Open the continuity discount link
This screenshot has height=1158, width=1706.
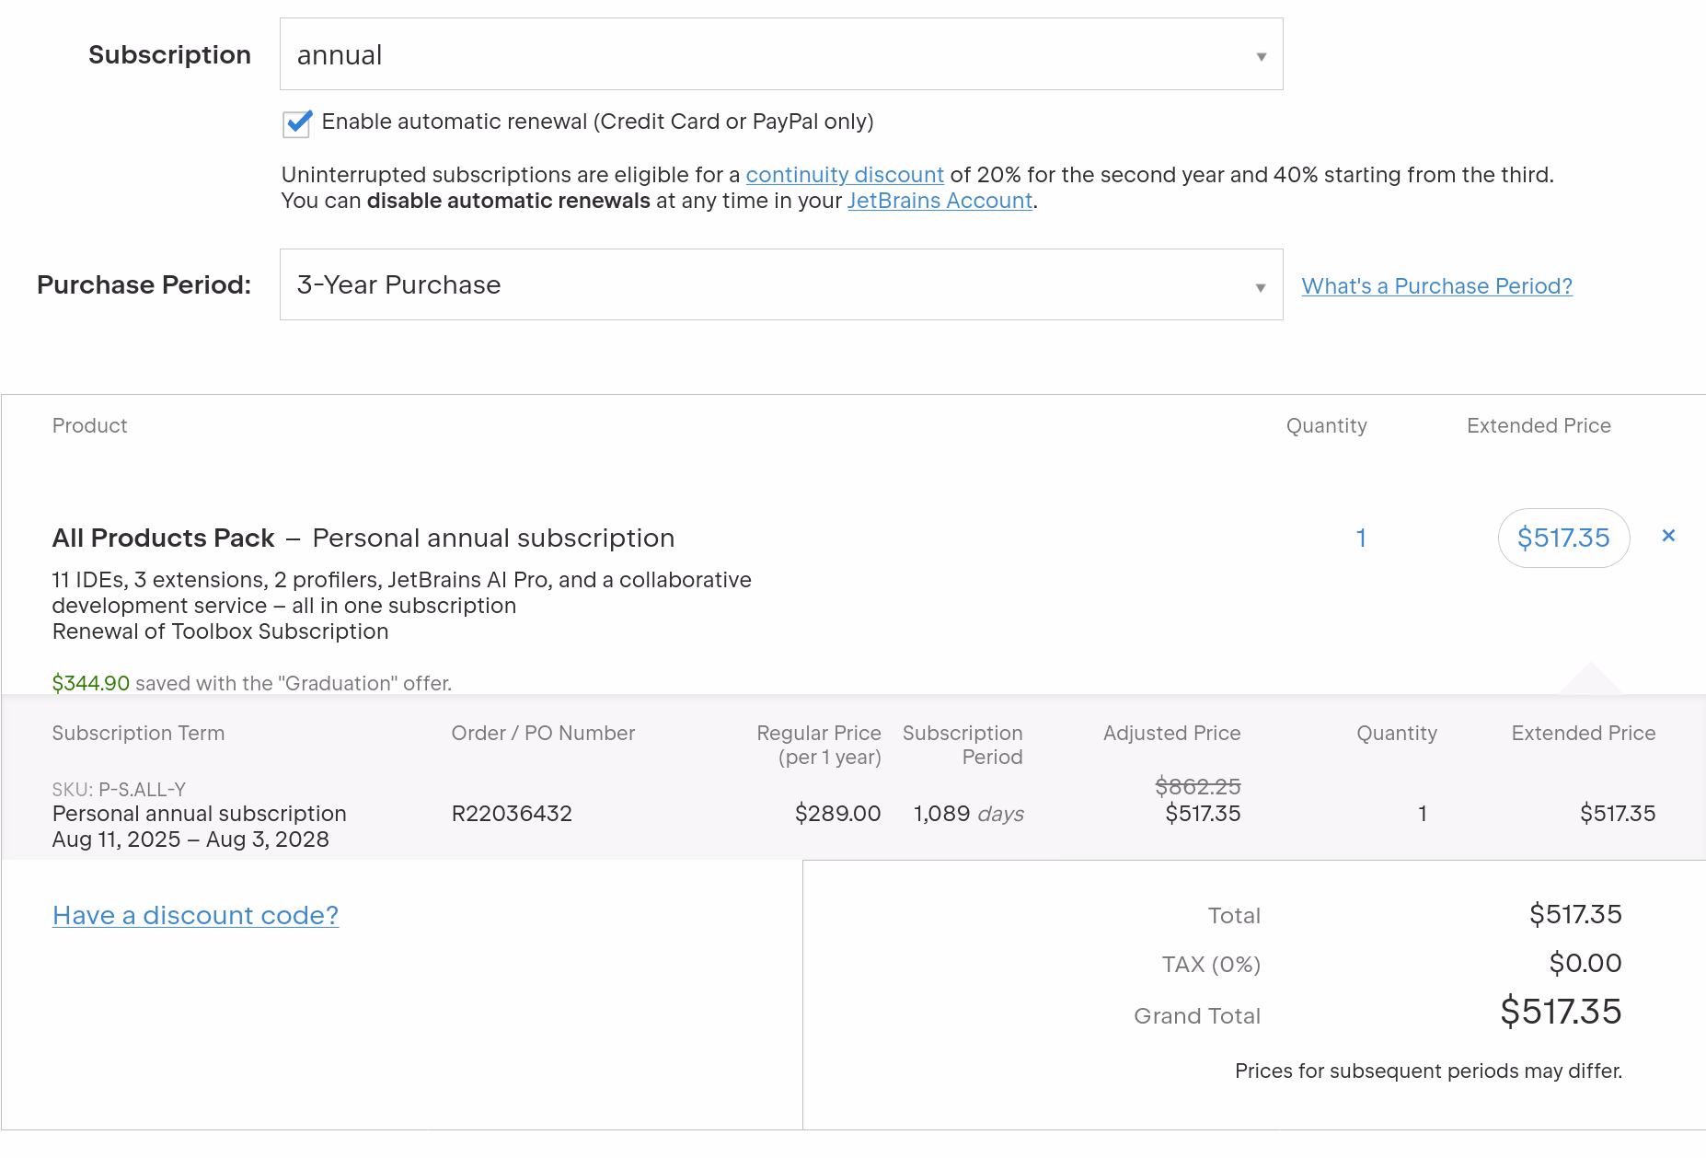pyautogui.click(x=844, y=175)
